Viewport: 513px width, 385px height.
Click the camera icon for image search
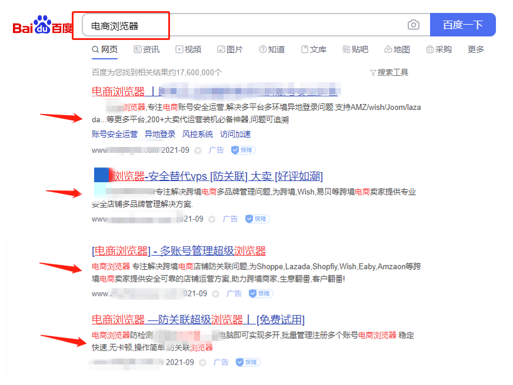click(413, 24)
